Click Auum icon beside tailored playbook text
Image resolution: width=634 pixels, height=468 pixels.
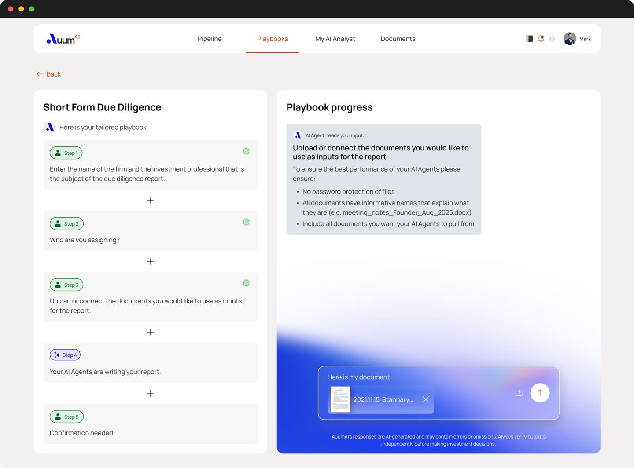click(x=50, y=127)
